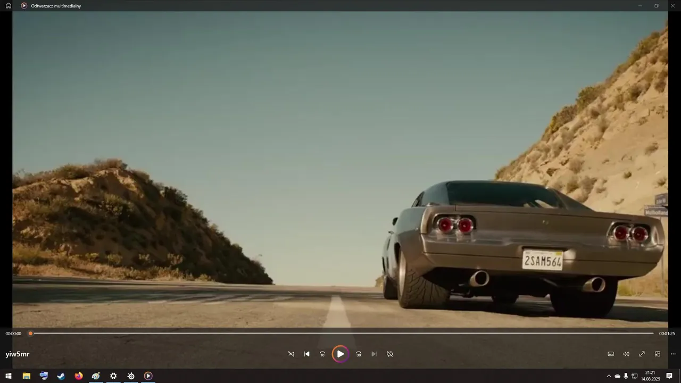Viewport: 681px width, 383px height.
Task: Skip forward 30 seconds
Action: (x=359, y=354)
